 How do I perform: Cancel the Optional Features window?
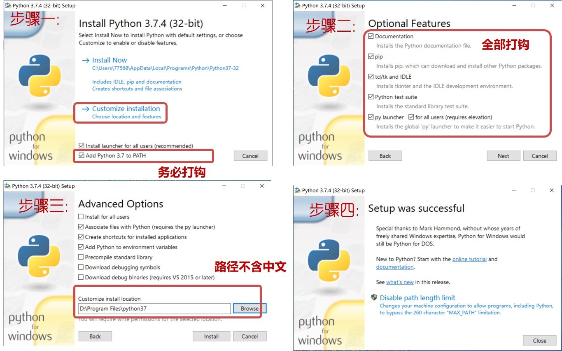(x=540, y=156)
